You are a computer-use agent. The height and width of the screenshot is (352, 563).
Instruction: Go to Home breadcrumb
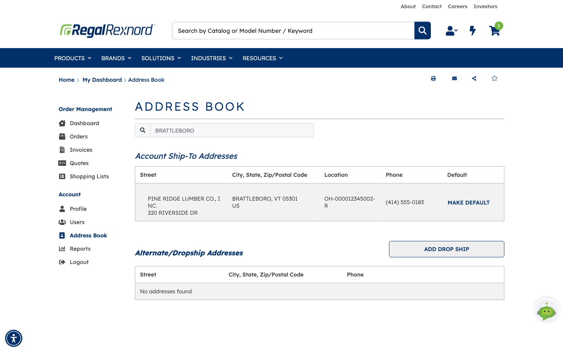pos(66,80)
